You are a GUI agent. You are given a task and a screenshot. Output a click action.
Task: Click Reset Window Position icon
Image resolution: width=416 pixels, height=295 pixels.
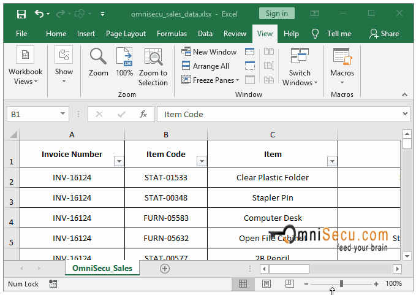coord(269,80)
